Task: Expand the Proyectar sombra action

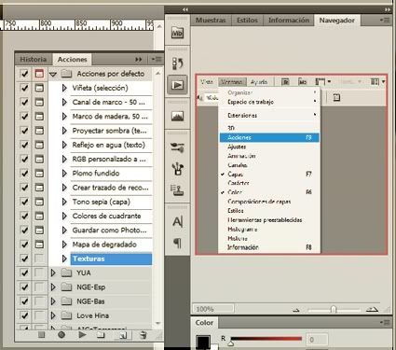Action: [x=64, y=131]
